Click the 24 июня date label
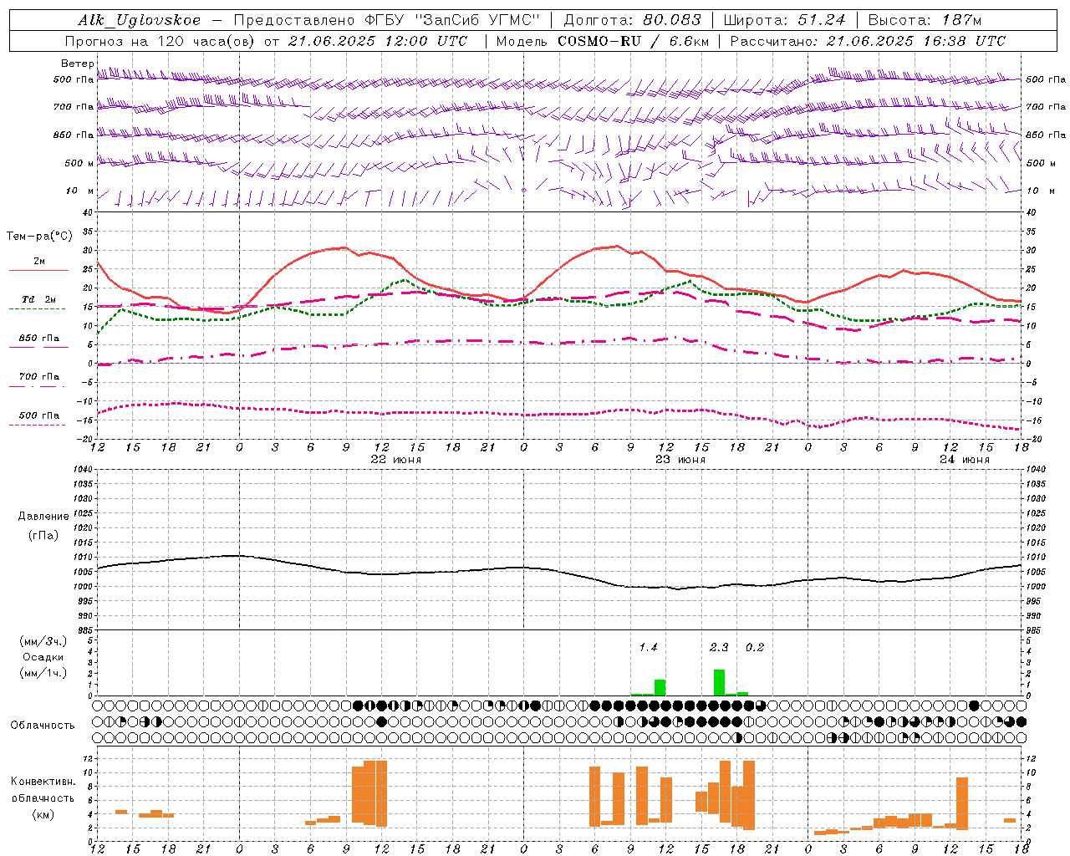This screenshot has width=1070, height=856. [965, 460]
